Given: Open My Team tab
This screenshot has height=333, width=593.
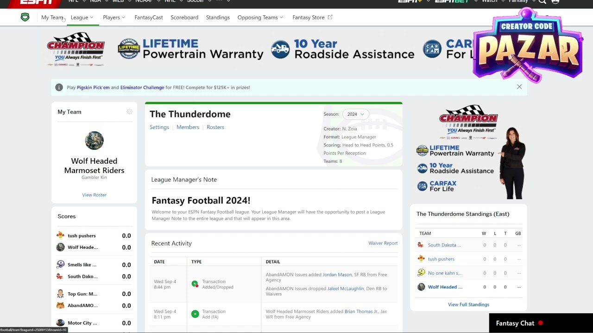Looking at the screenshot, I should coord(52,17).
